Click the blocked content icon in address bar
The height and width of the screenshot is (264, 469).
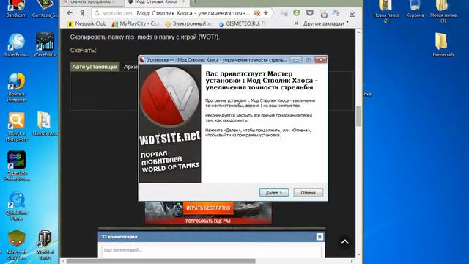[x=257, y=13]
